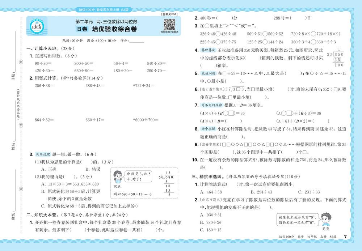
Task: Click the vertical calculation 660÷17=
Action: click(95, 120)
